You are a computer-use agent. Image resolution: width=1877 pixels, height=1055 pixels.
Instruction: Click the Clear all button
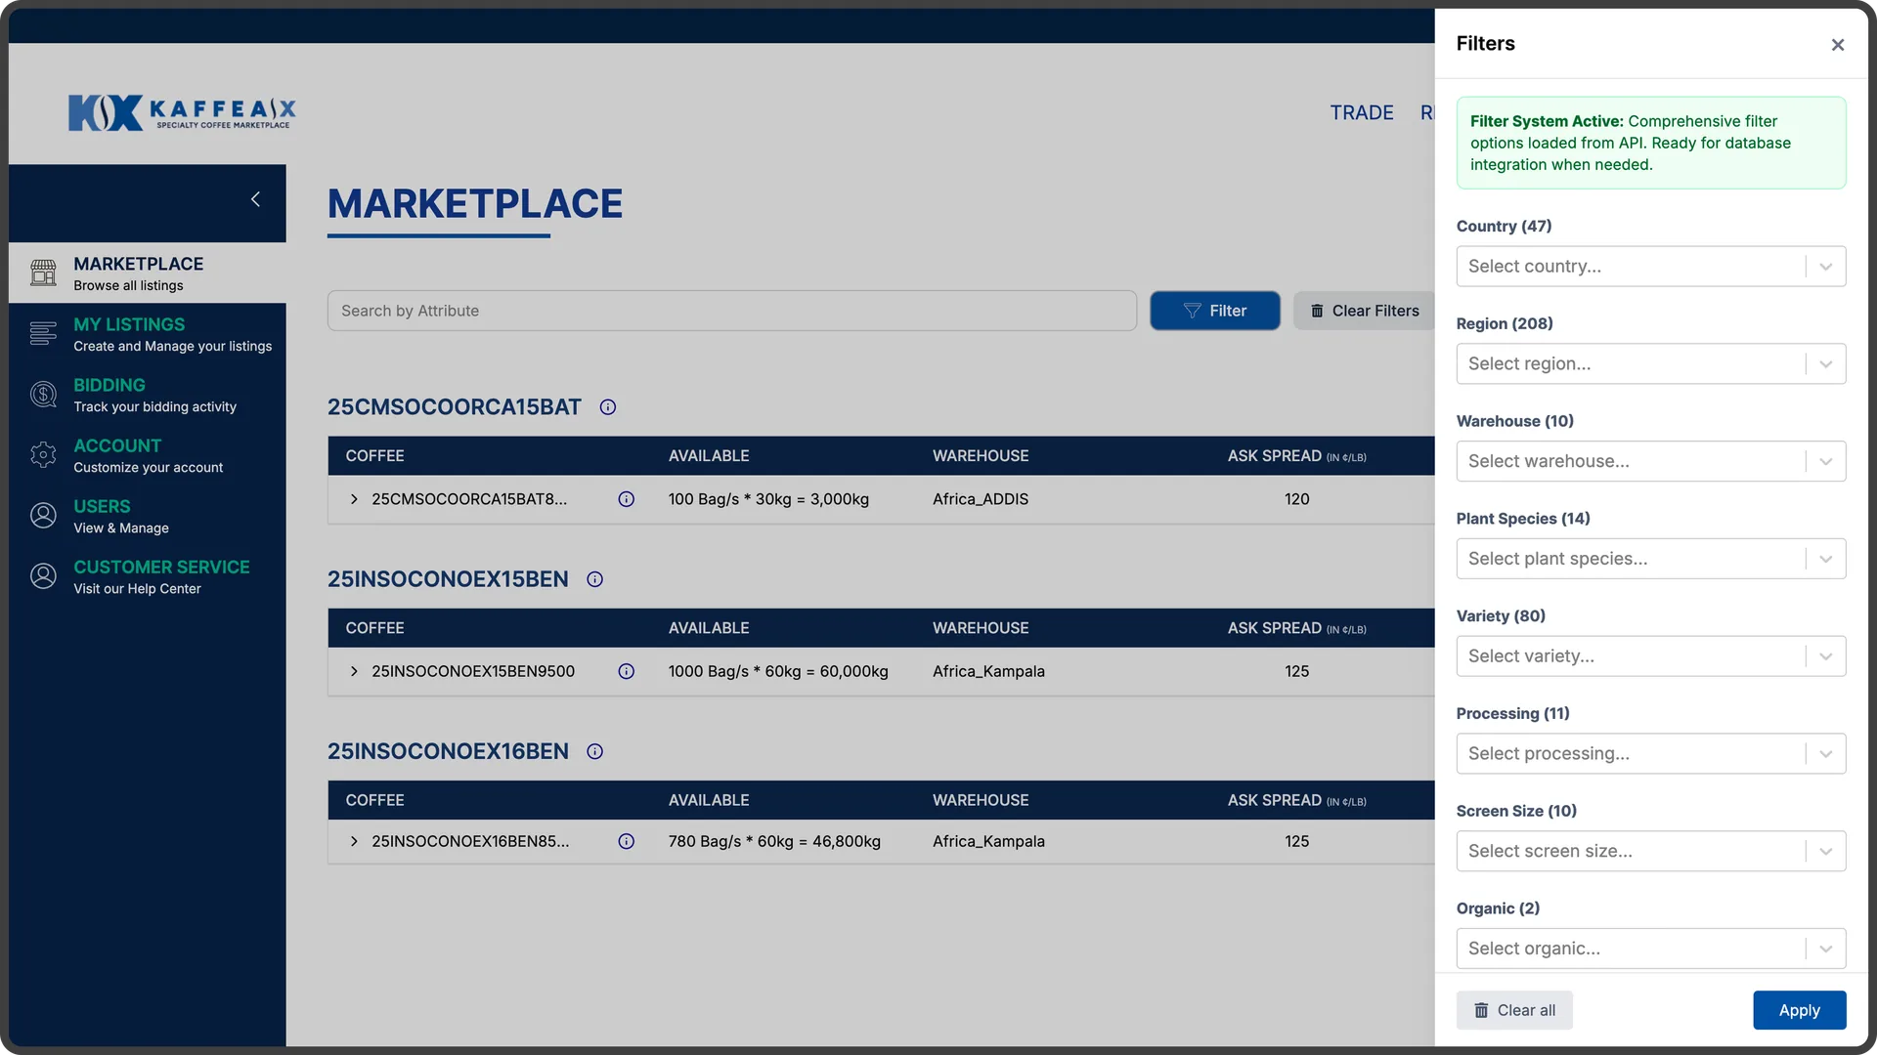point(1514,1010)
